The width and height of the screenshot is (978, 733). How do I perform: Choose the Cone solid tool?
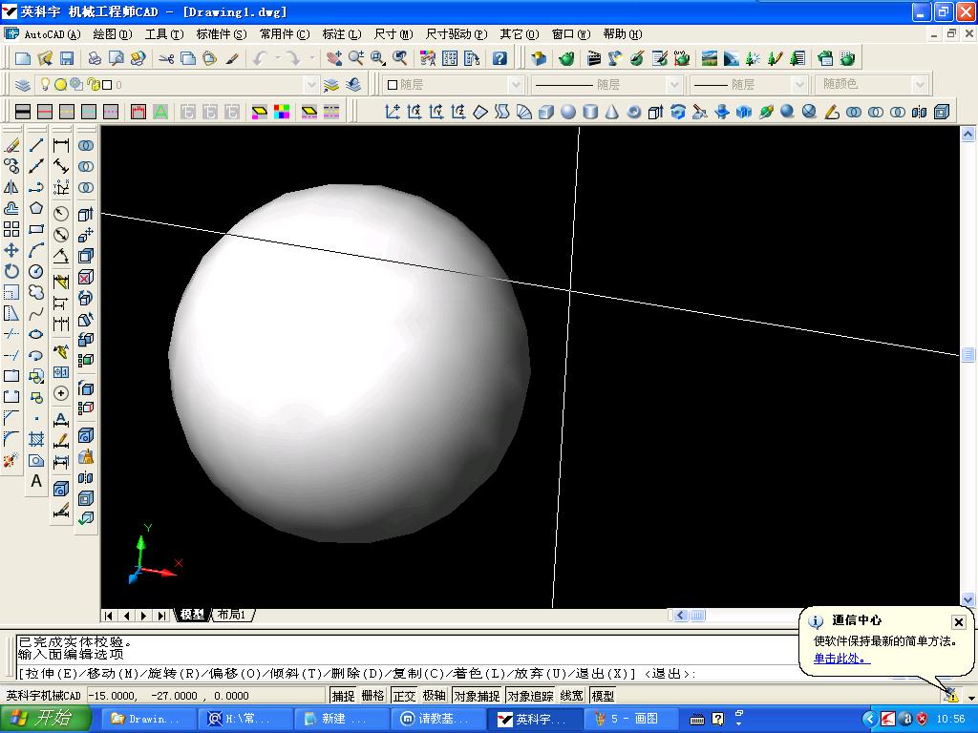coord(612,113)
